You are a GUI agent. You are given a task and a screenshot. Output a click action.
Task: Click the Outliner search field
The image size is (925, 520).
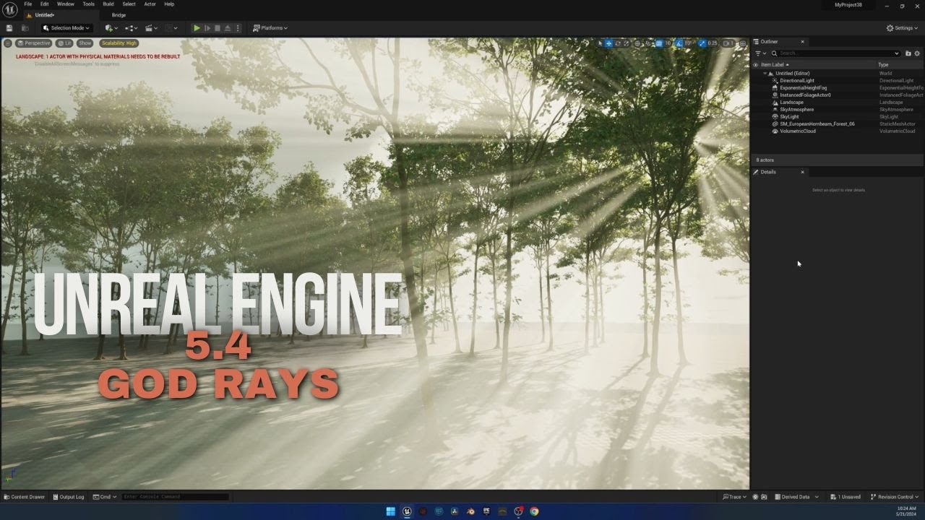pyautogui.click(x=835, y=53)
